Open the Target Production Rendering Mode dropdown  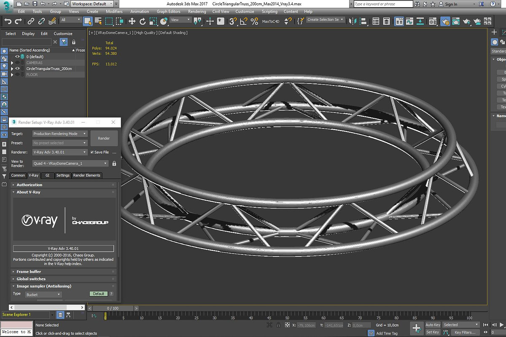click(60, 134)
